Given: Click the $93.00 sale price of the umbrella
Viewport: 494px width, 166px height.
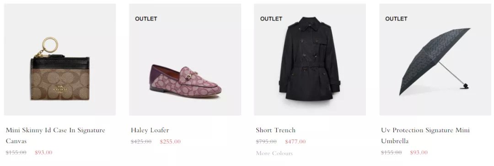Looking at the screenshot, I should click(x=419, y=152).
